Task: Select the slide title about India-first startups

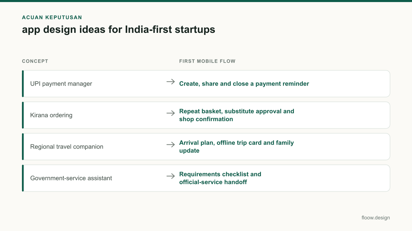Action: (x=118, y=30)
